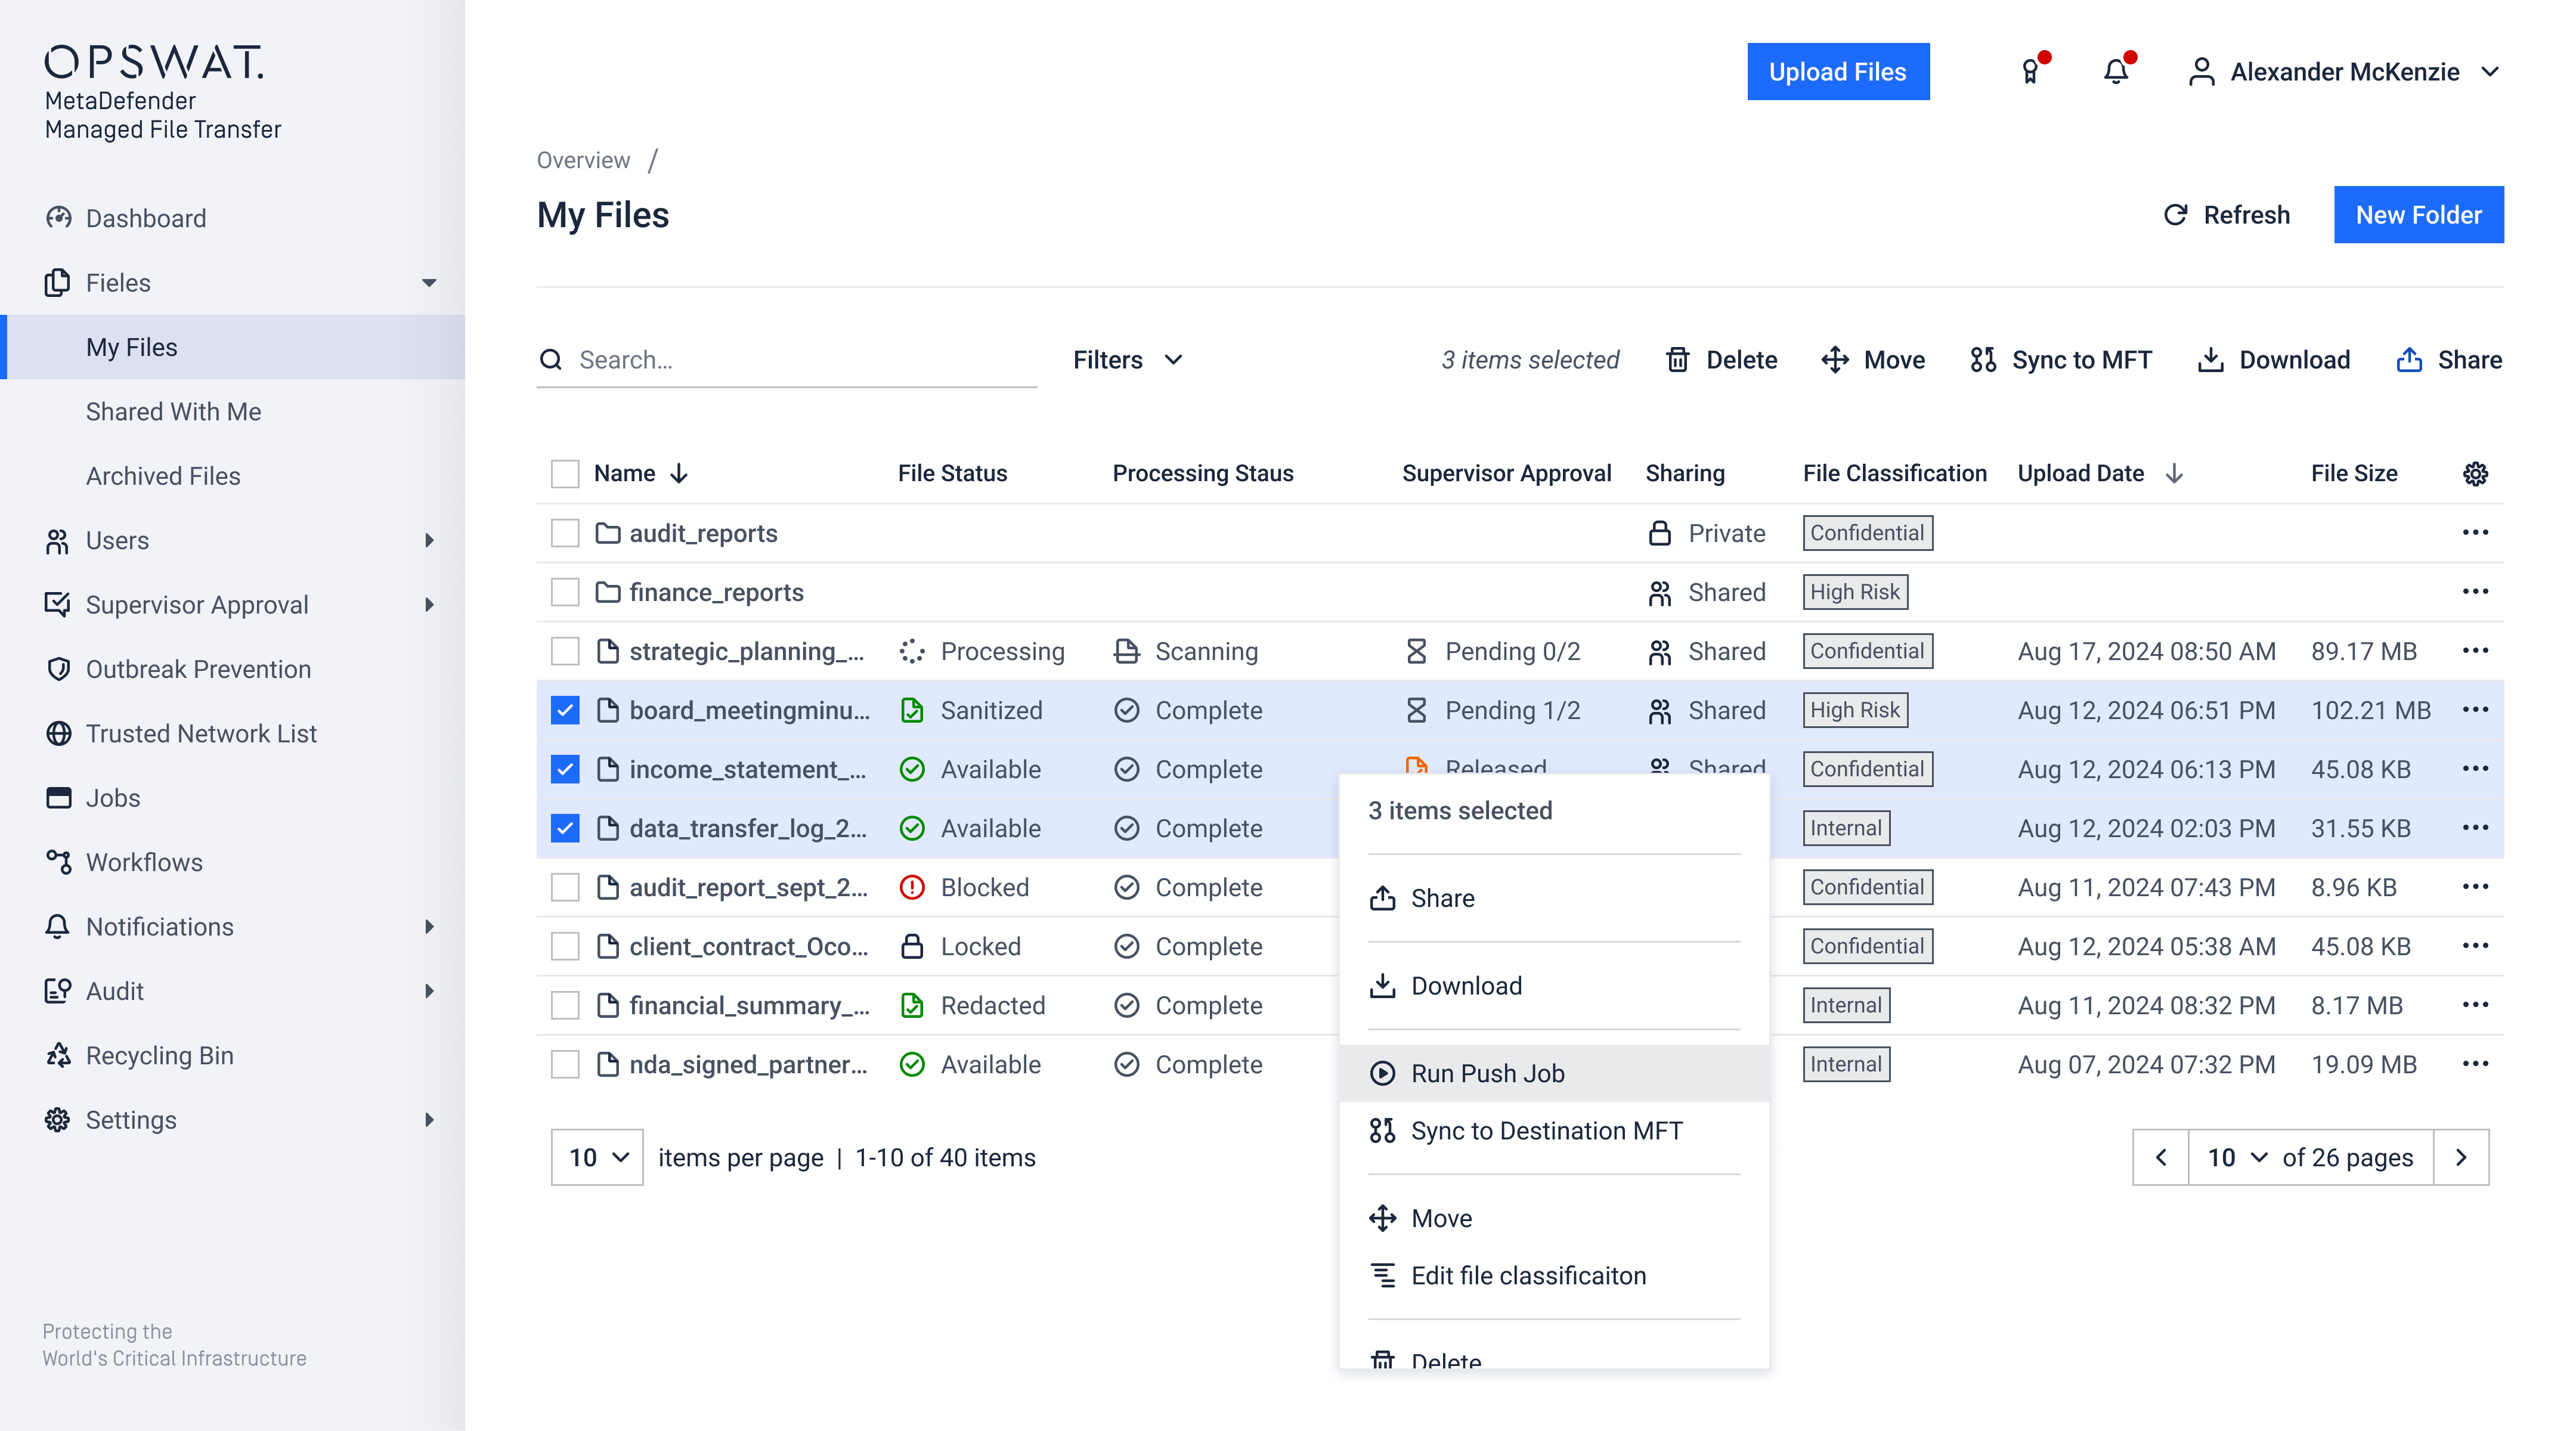Screen dimensions: 2576x1431
Task: Click the trash Delete icon in toolbar
Action: point(1678,360)
